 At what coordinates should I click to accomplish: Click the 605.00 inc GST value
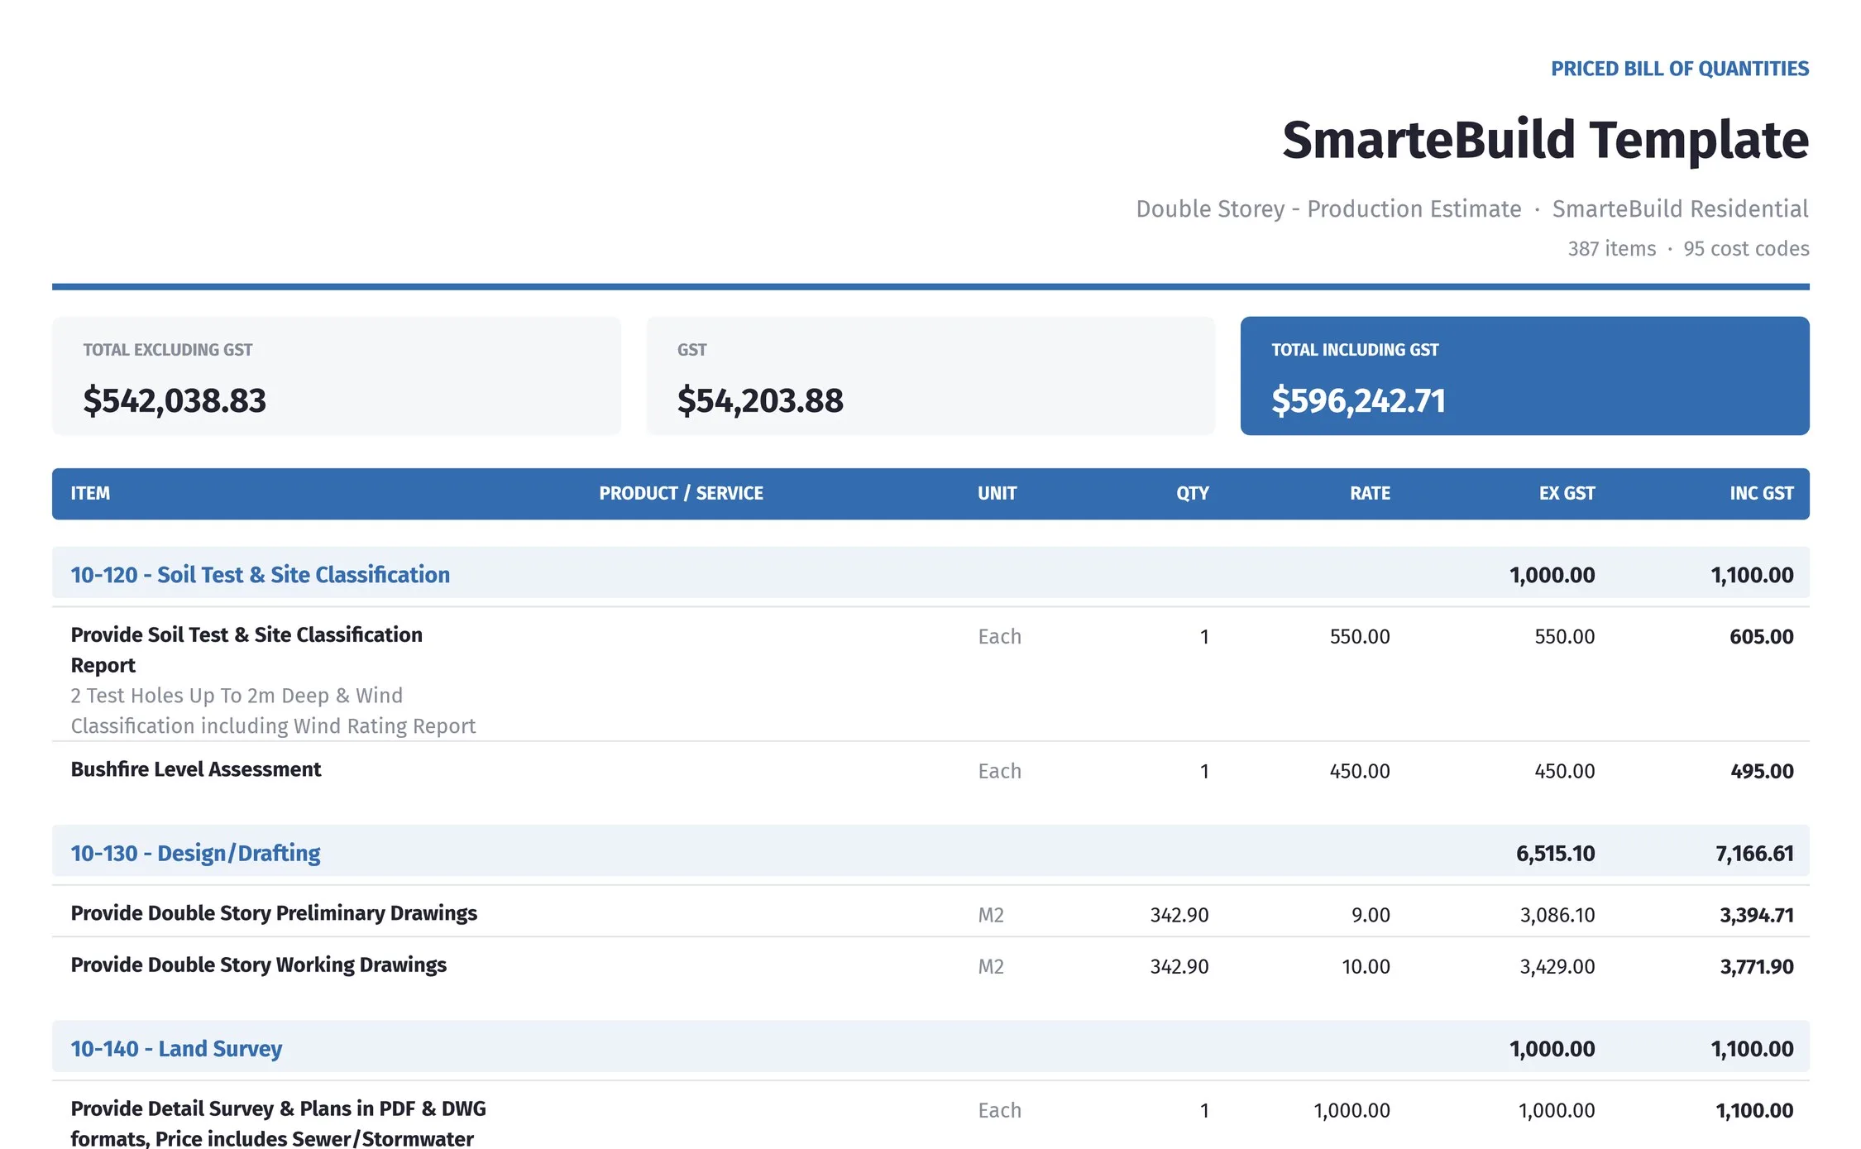click(x=1761, y=636)
